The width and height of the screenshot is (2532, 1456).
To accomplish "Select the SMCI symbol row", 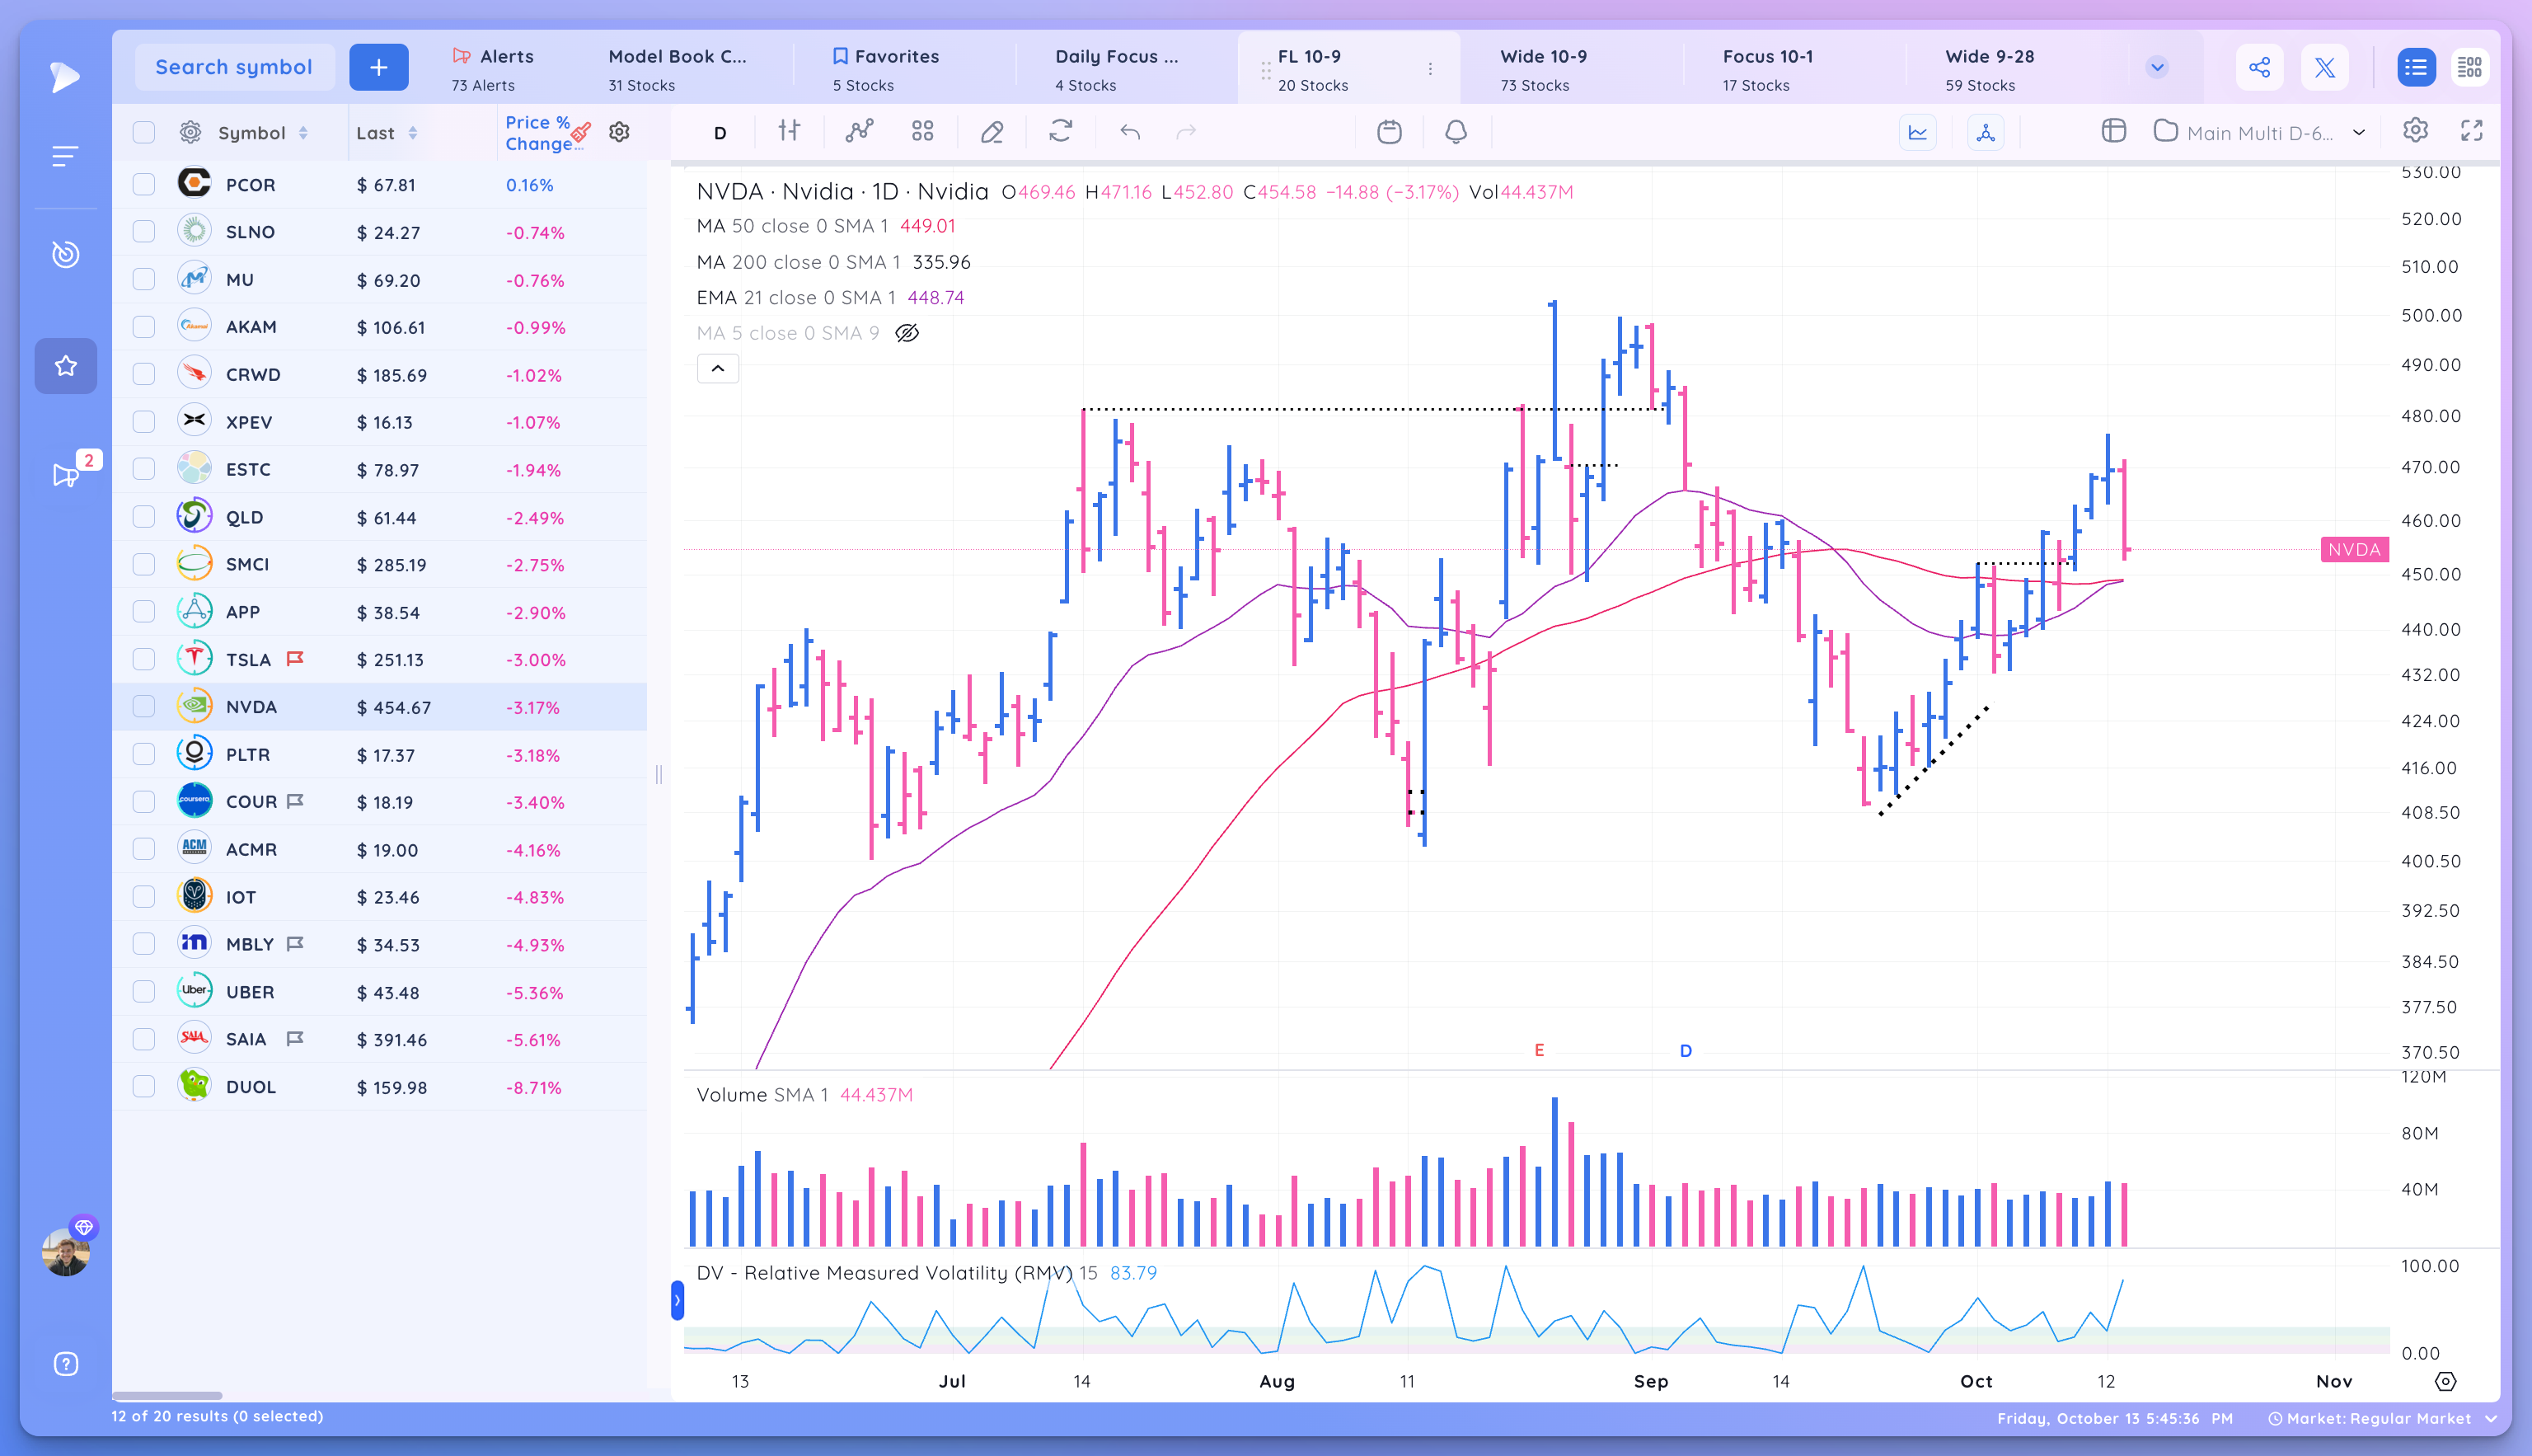I will (x=380, y=564).
